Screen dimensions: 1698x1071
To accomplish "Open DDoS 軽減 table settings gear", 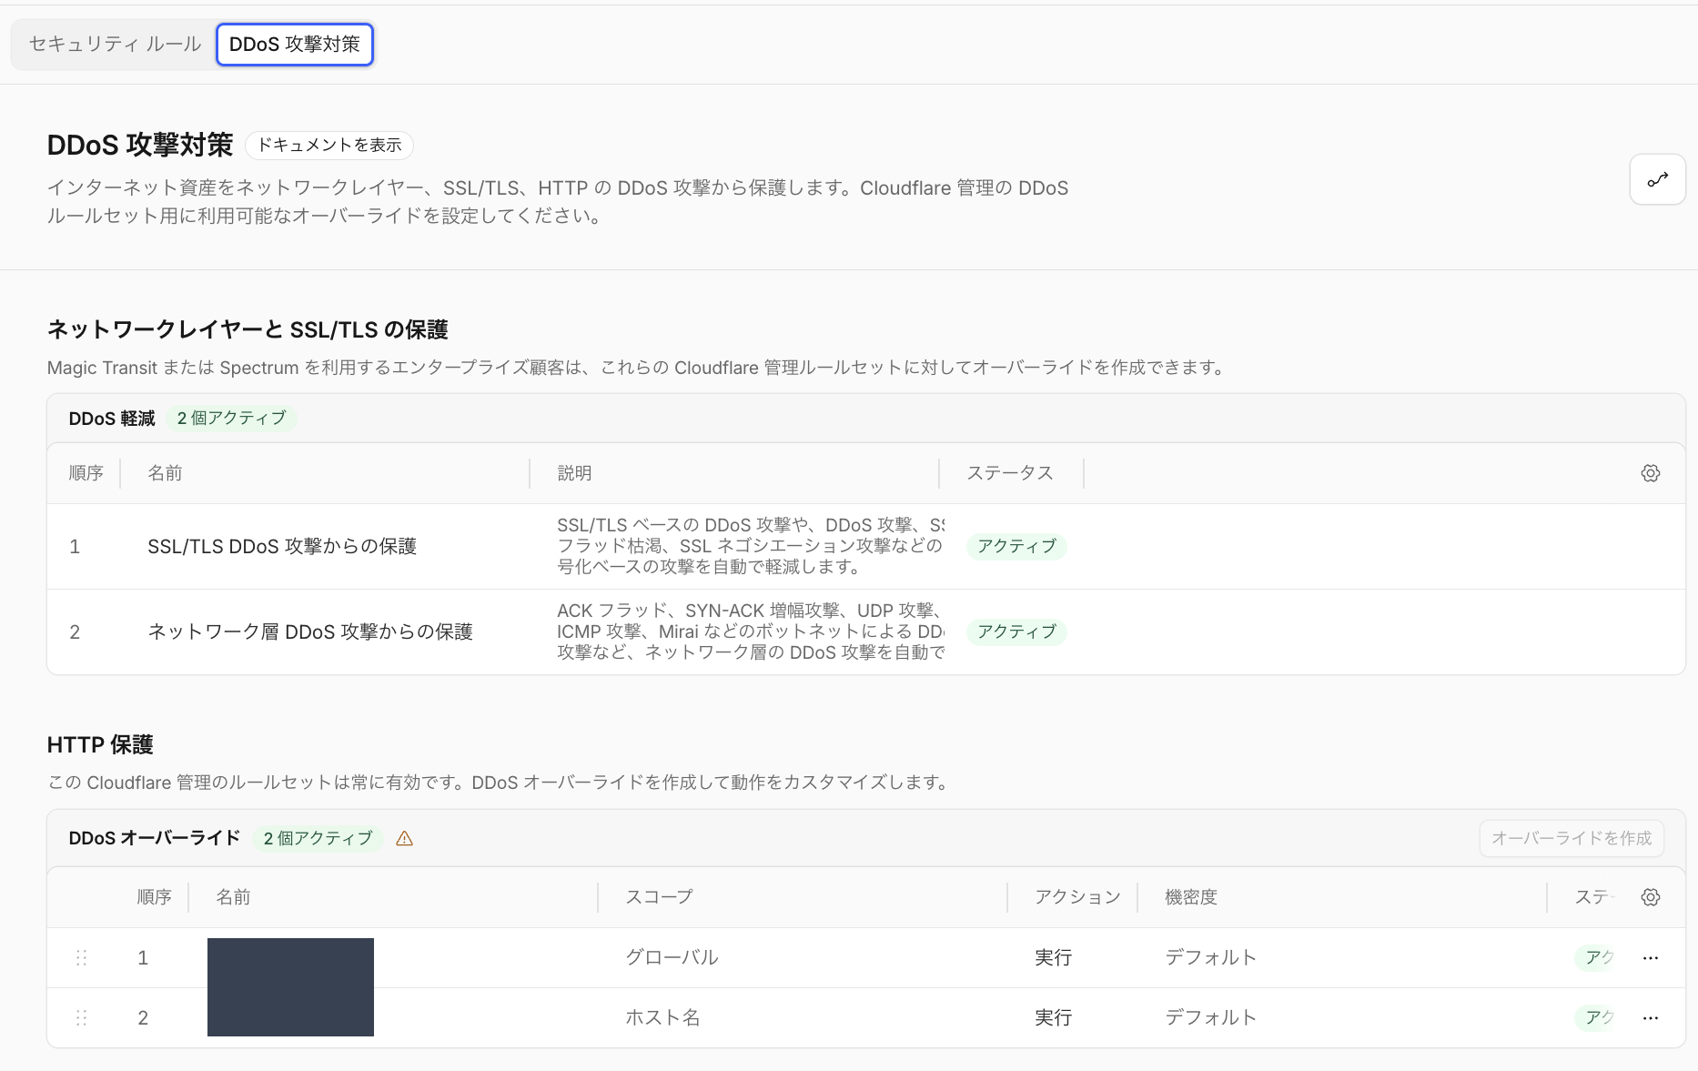I will click(1651, 473).
